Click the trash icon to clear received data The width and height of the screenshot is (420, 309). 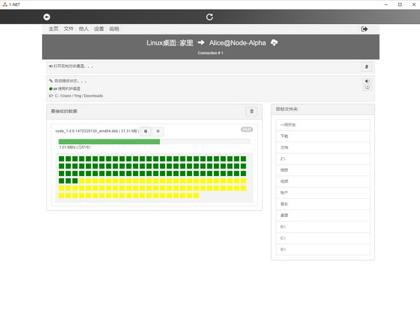coord(251,111)
